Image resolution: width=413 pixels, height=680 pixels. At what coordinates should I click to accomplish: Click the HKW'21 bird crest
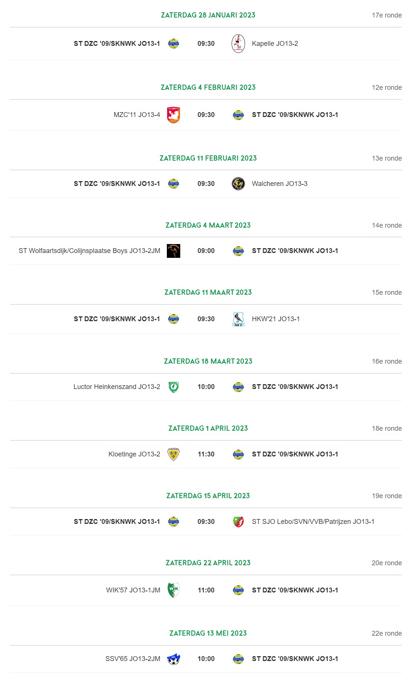(x=238, y=319)
